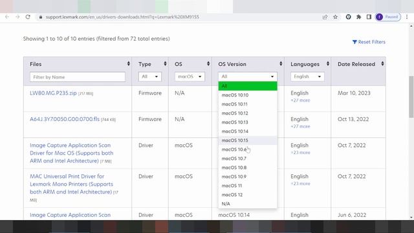The height and width of the screenshot is (233, 414).
Task: Click the Filter by Name field
Action: [78, 77]
